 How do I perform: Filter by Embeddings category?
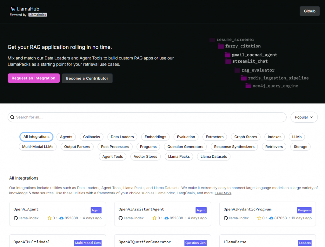(x=156, y=137)
